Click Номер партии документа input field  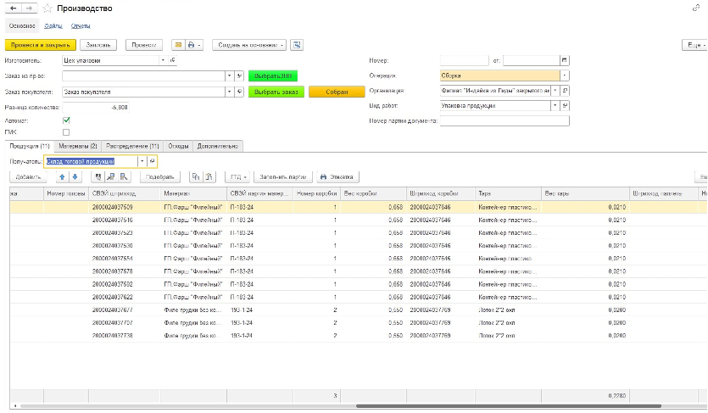tap(505, 121)
